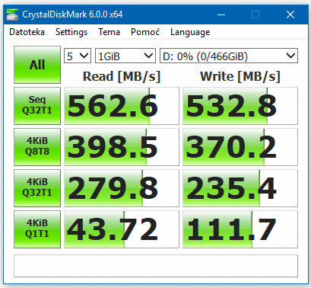The image size is (311, 288).
Task: Select the 4KiB Q1T1 write result 111.7
Action: pos(240,229)
